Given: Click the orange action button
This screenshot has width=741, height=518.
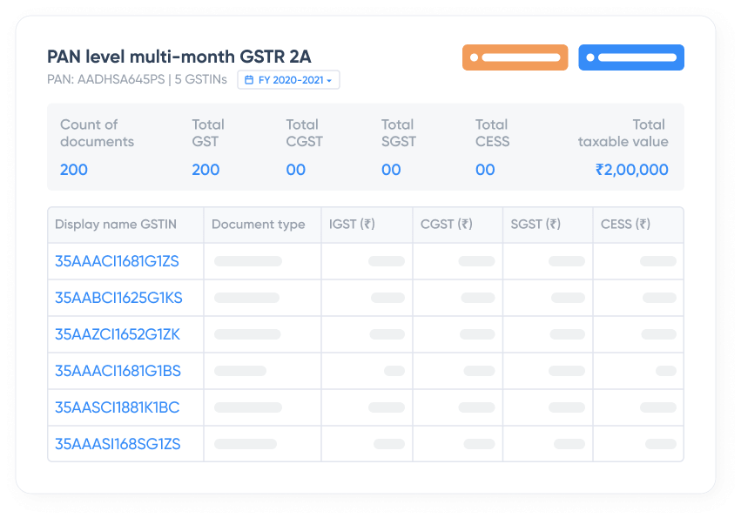Looking at the screenshot, I should pyautogui.click(x=515, y=57).
